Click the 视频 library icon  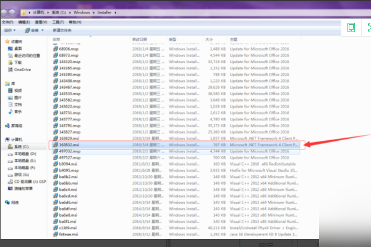[x=10, y=91]
